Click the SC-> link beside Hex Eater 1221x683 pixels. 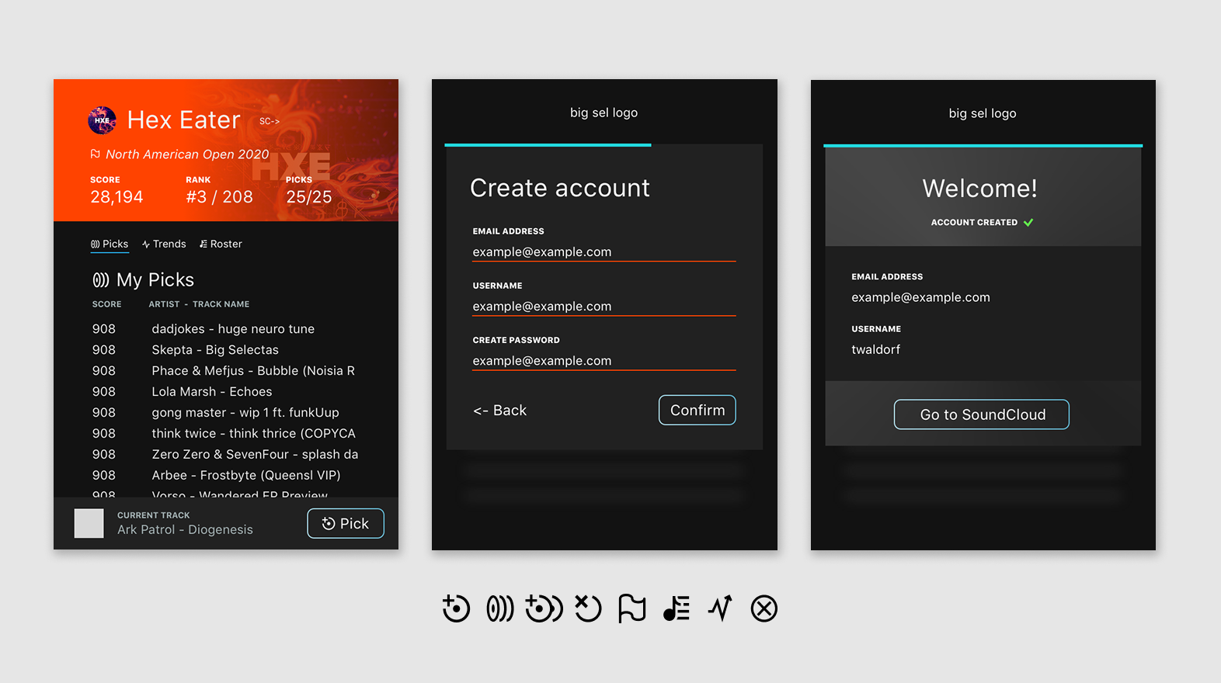click(269, 121)
